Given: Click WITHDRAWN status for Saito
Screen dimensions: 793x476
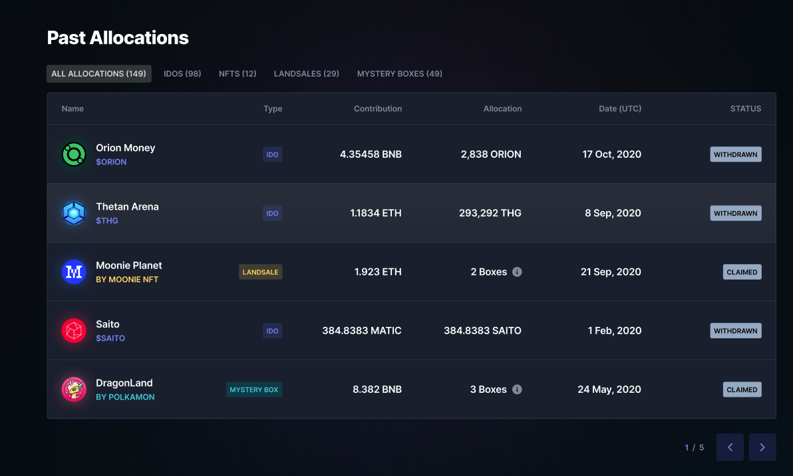Looking at the screenshot, I should [735, 330].
